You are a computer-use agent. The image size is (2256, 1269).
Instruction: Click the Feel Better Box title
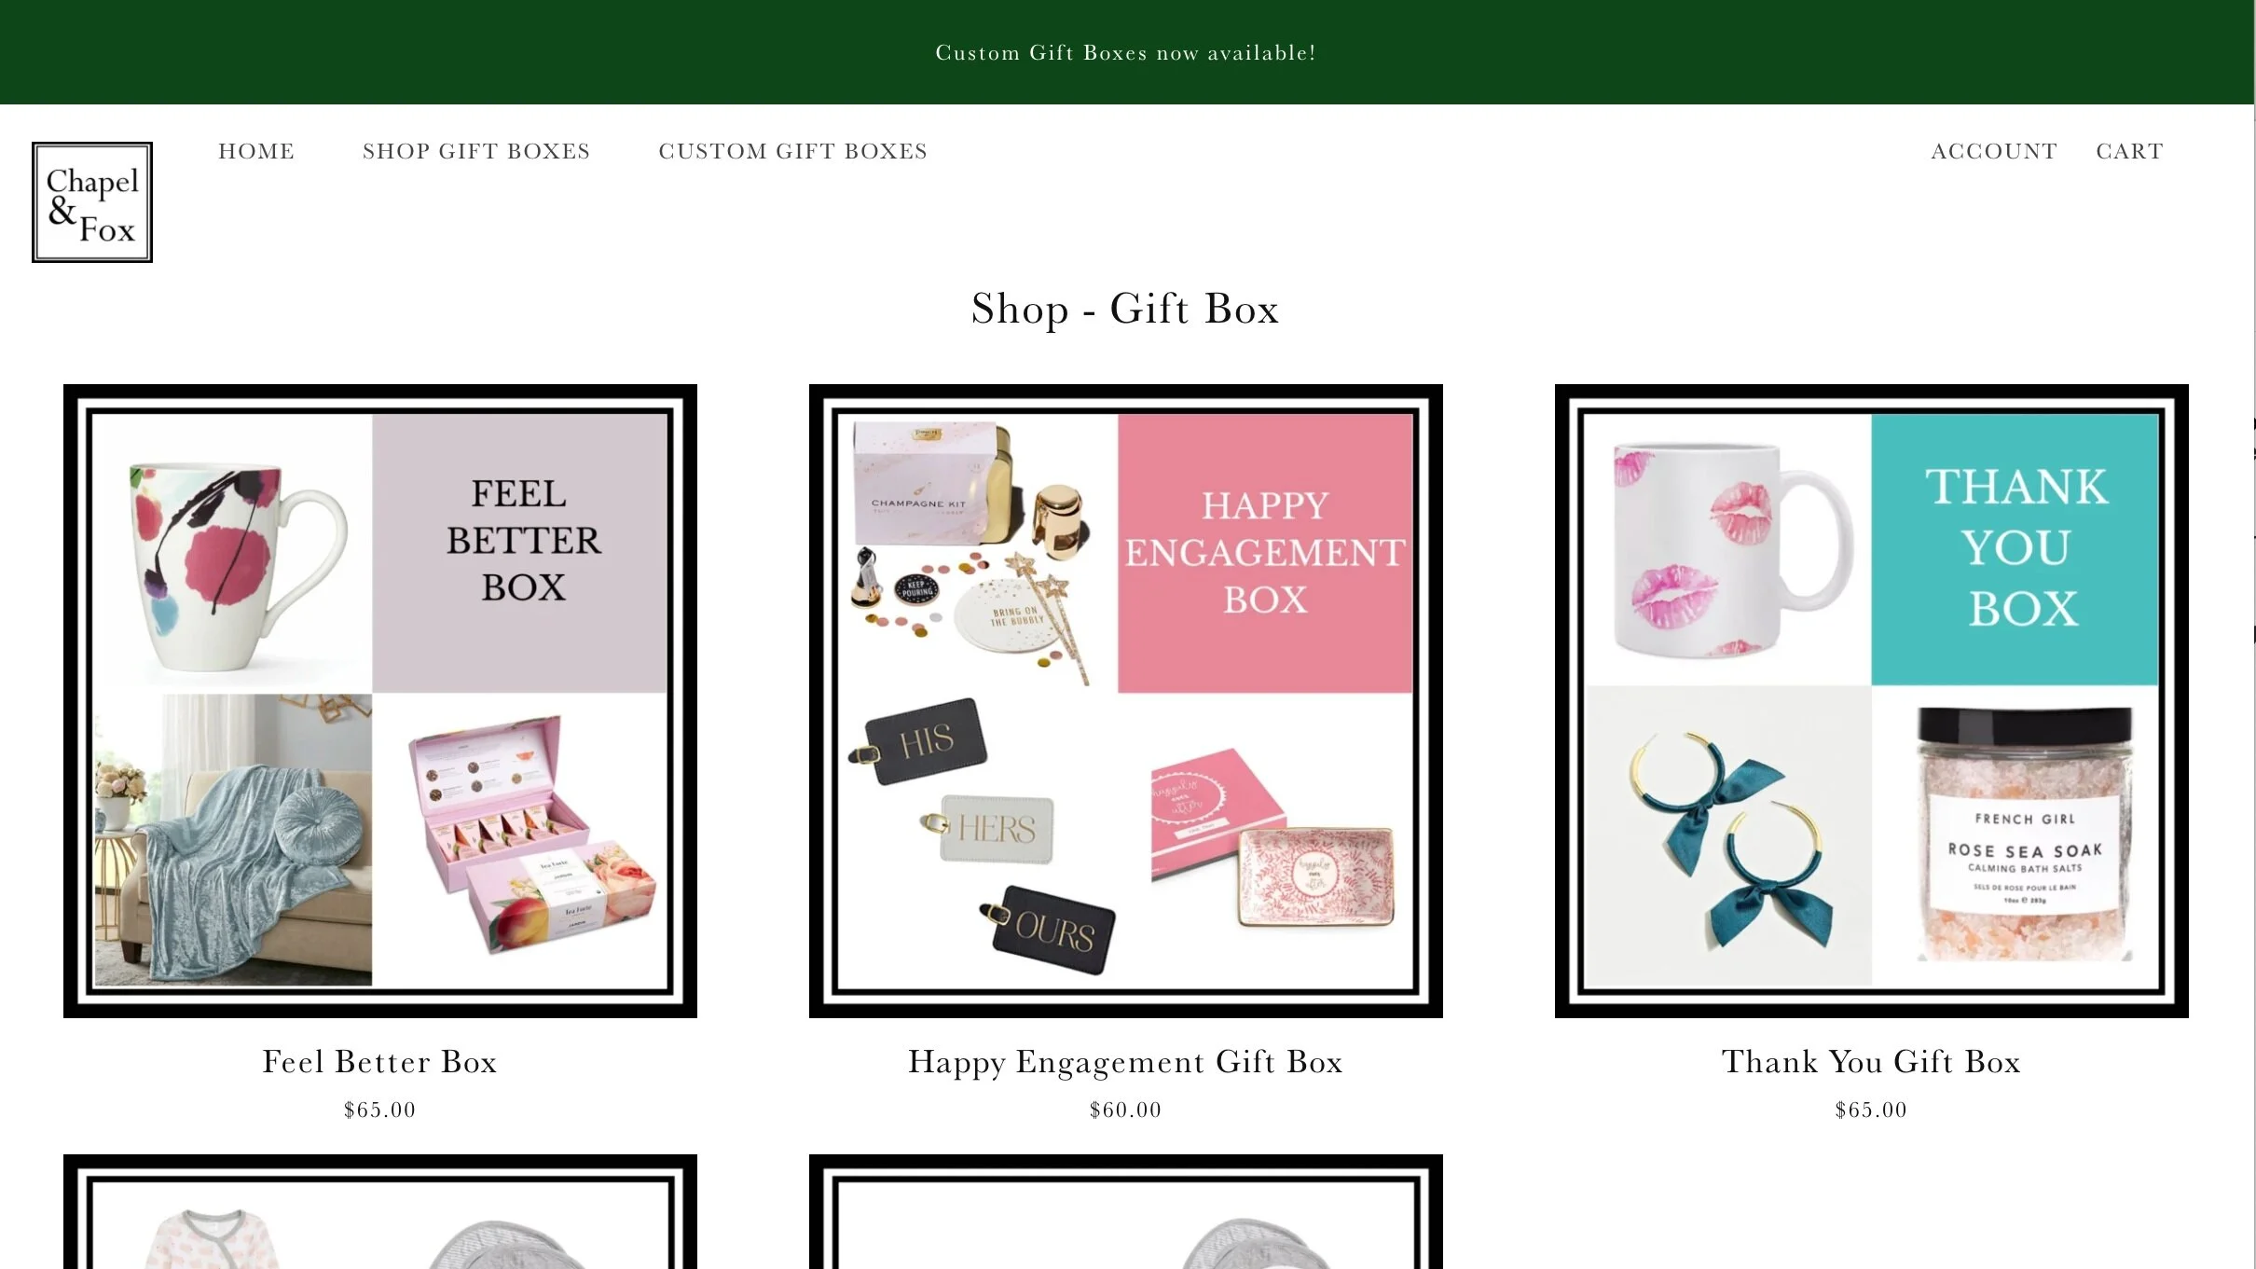coord(379,1061)
